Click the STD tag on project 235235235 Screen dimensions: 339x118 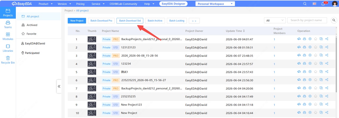pyautogui.click(x=115, y=97)
